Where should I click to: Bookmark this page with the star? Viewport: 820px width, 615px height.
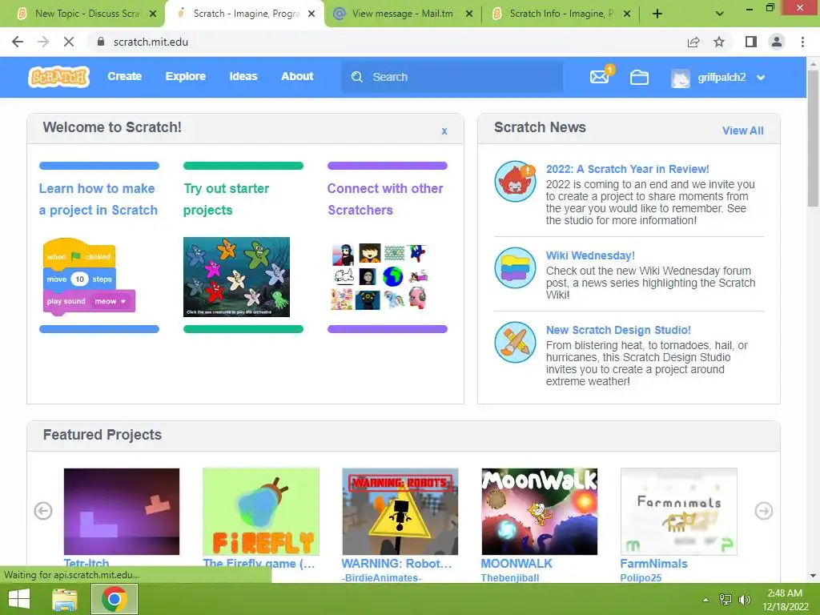[719, 42]
